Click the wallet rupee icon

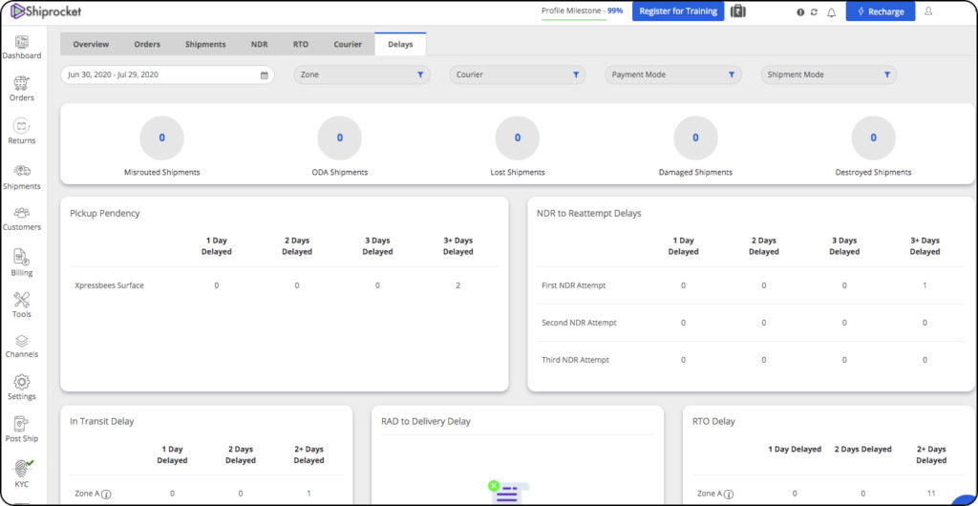pos(737,11)
